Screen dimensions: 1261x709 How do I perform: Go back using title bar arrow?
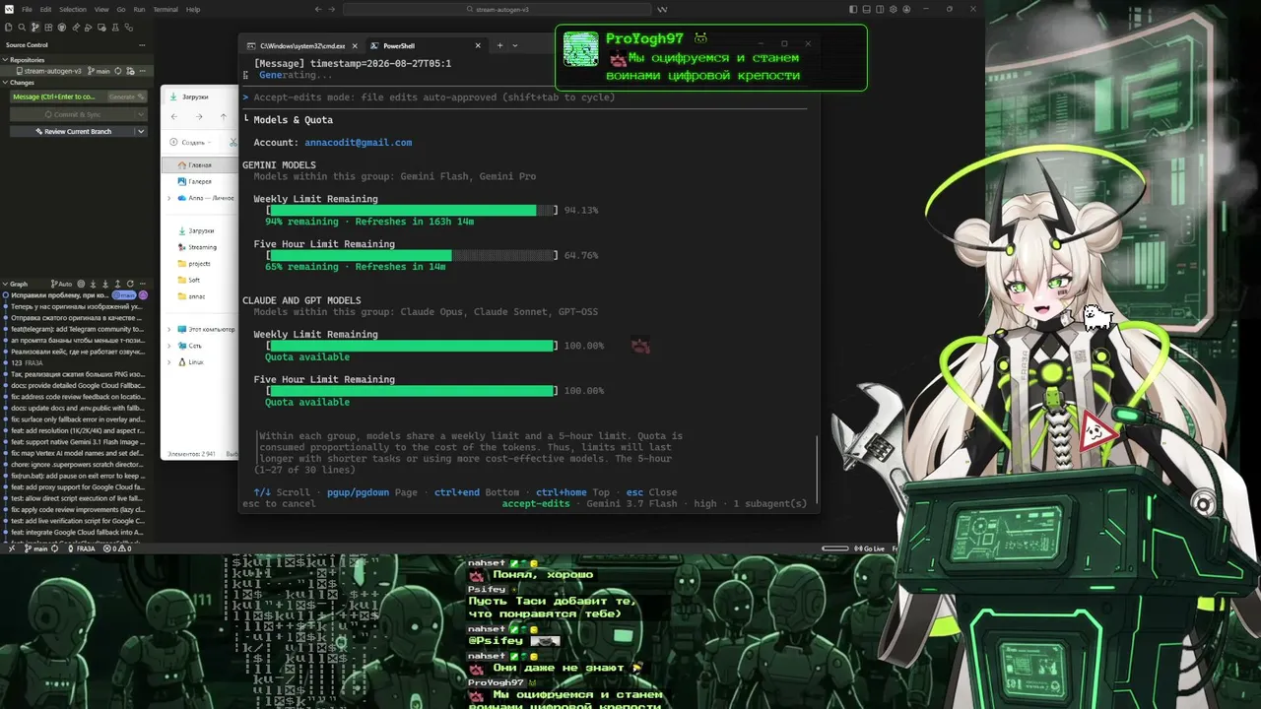pos(318,9)
